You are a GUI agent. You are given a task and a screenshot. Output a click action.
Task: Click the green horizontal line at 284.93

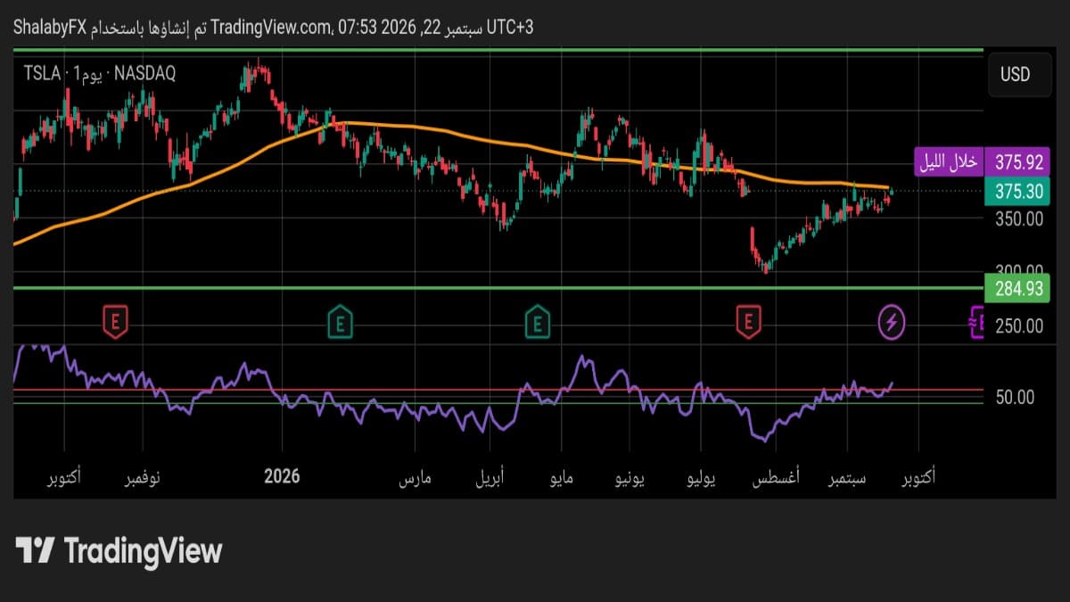(x=498, y=288)
